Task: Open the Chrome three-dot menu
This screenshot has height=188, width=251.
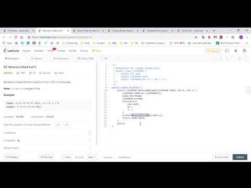Action: (x=247, y=37)
